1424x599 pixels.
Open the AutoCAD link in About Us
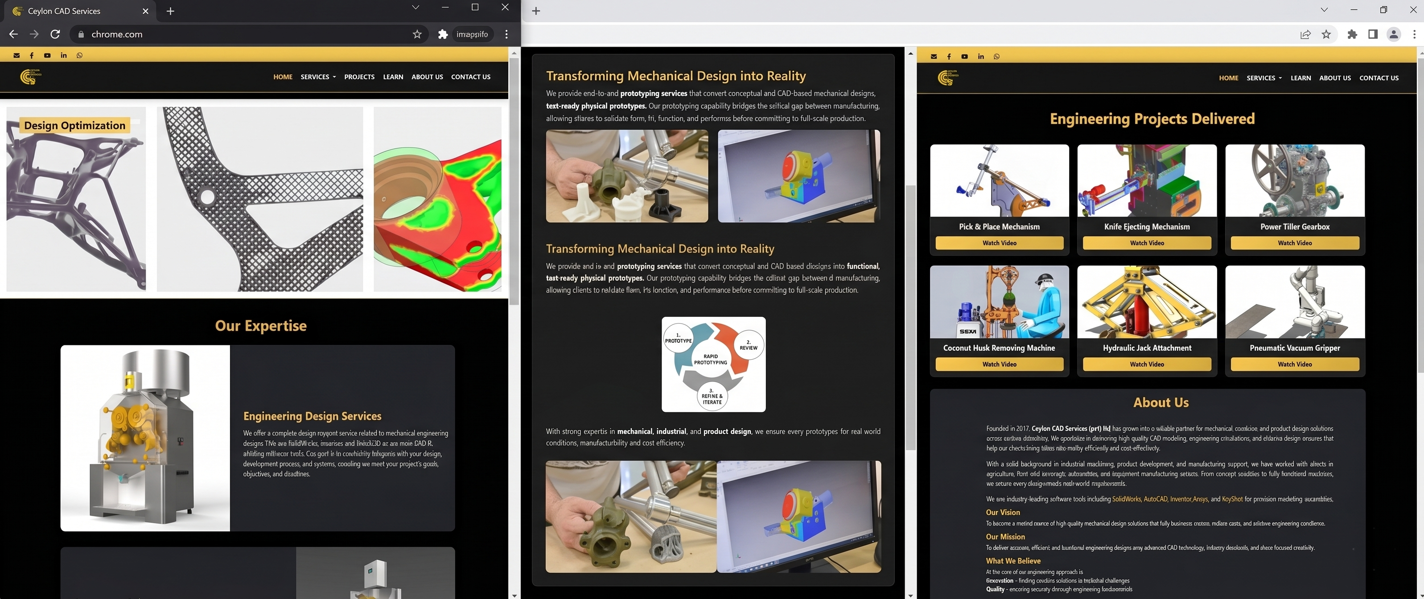coord(1155,499)
